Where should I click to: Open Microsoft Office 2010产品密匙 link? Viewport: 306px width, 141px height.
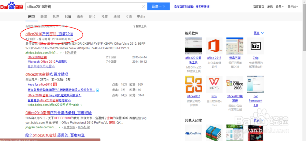point(47,61)
